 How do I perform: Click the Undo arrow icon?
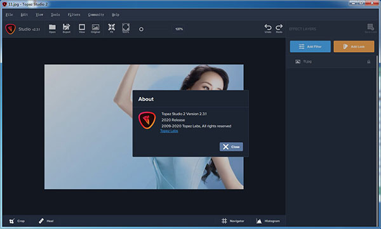pyautogui.click(x=268, y=29)
